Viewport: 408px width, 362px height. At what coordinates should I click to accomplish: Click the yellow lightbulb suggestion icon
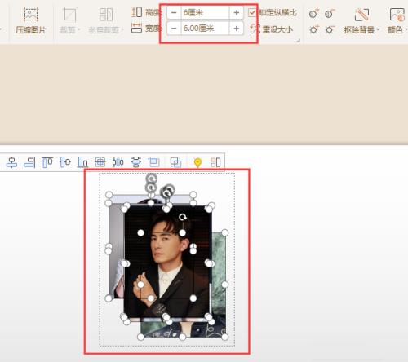tap(197, 162)
